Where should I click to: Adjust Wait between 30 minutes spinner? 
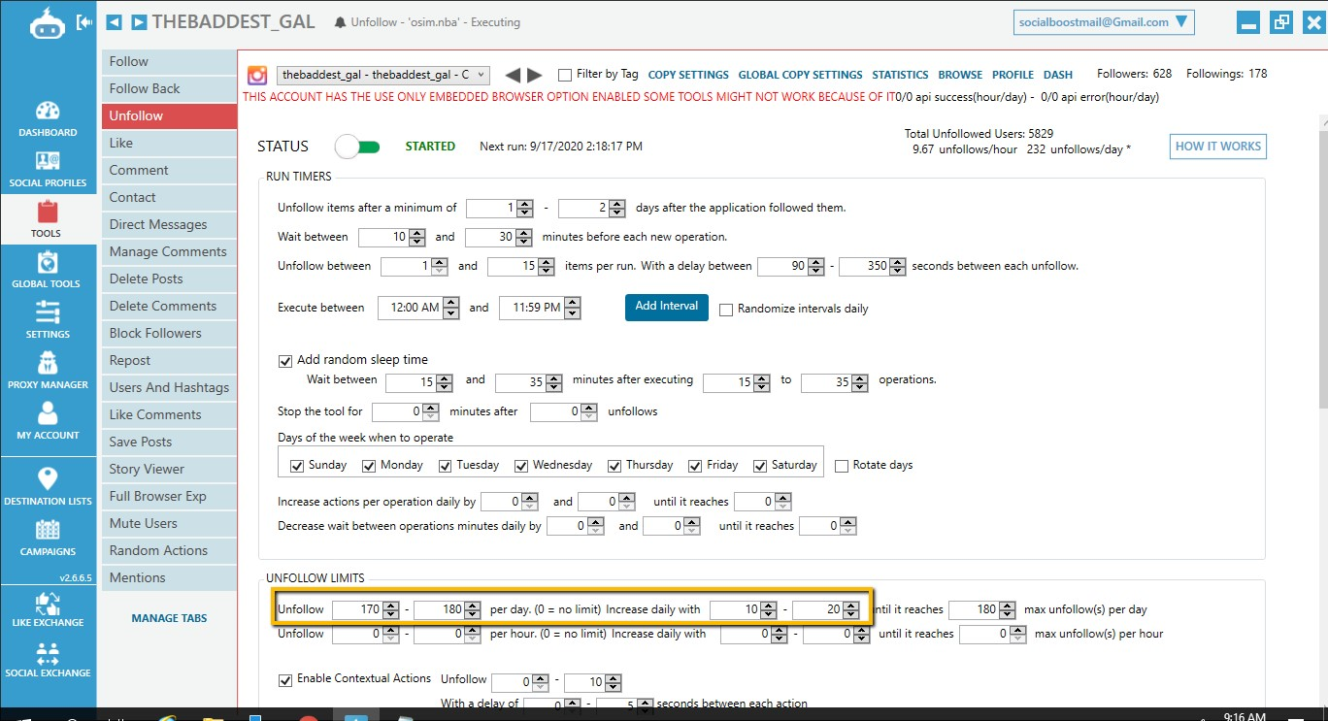click(524, 237)
